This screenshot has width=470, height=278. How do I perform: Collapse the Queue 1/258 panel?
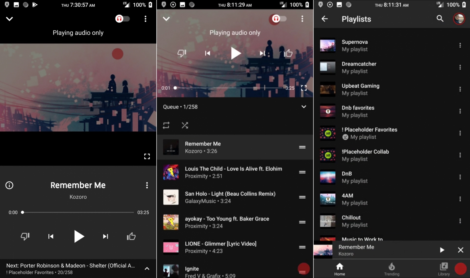304,107
